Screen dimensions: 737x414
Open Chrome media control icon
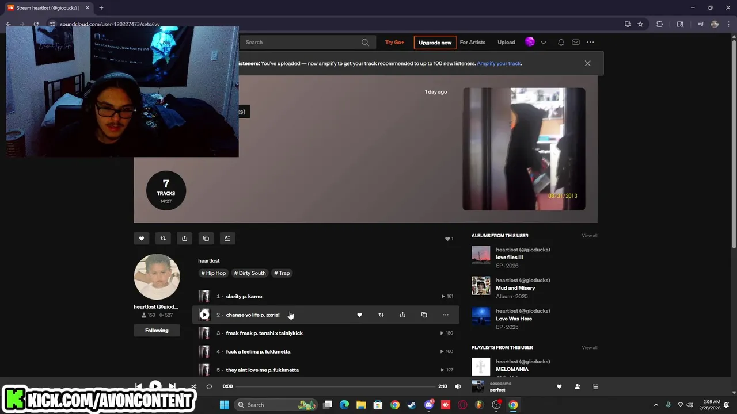701,24
